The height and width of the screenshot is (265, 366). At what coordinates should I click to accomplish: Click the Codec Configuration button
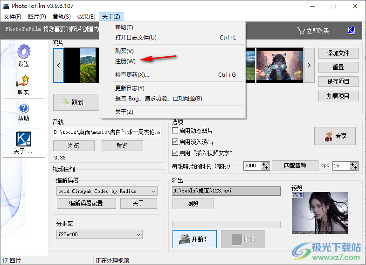(x=86, y=203)
